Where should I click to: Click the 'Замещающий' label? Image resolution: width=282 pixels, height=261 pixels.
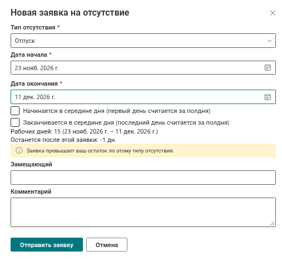click(x=31, y=164)
